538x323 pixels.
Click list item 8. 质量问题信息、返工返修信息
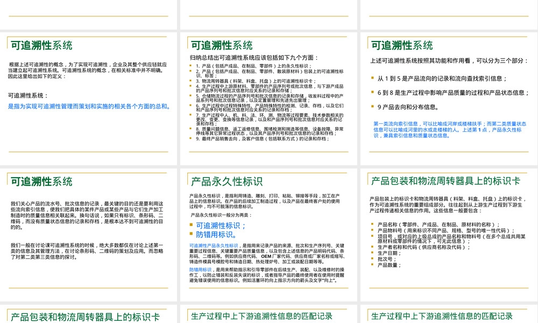point(270,131)
